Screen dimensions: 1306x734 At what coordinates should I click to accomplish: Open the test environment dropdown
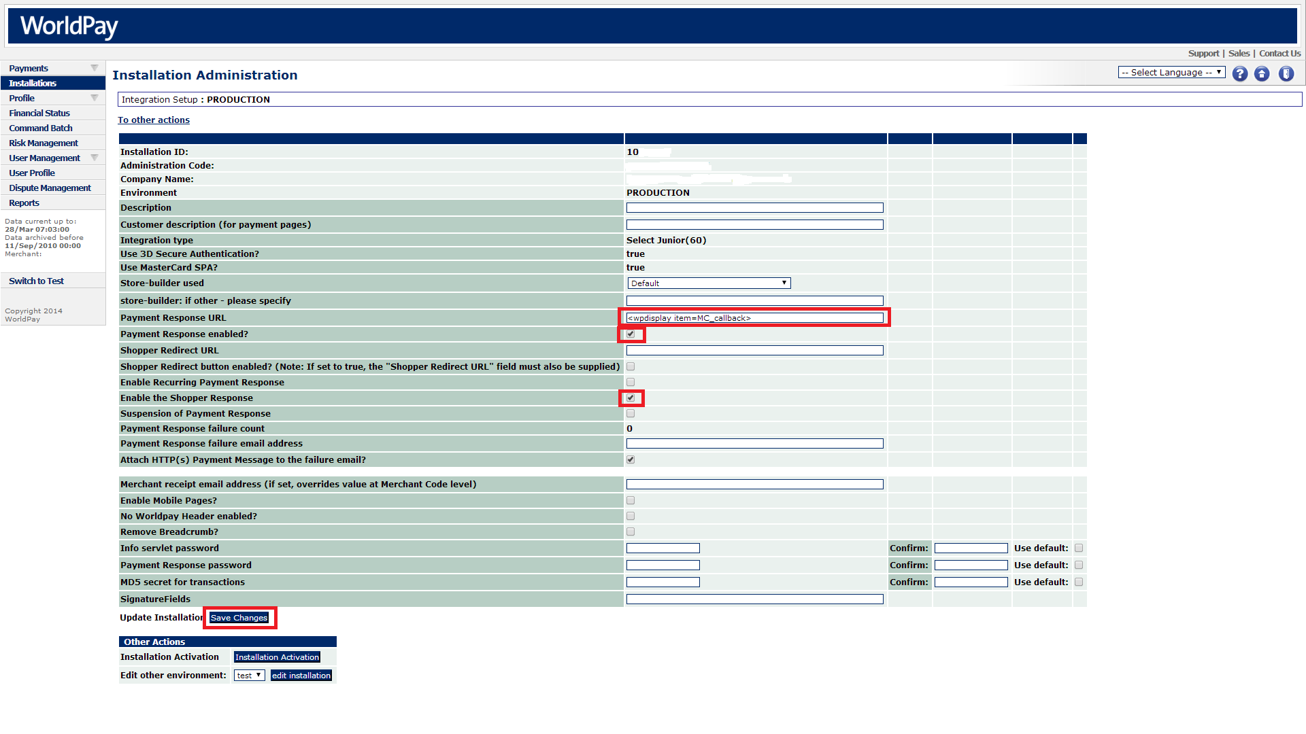click(249, 676)
